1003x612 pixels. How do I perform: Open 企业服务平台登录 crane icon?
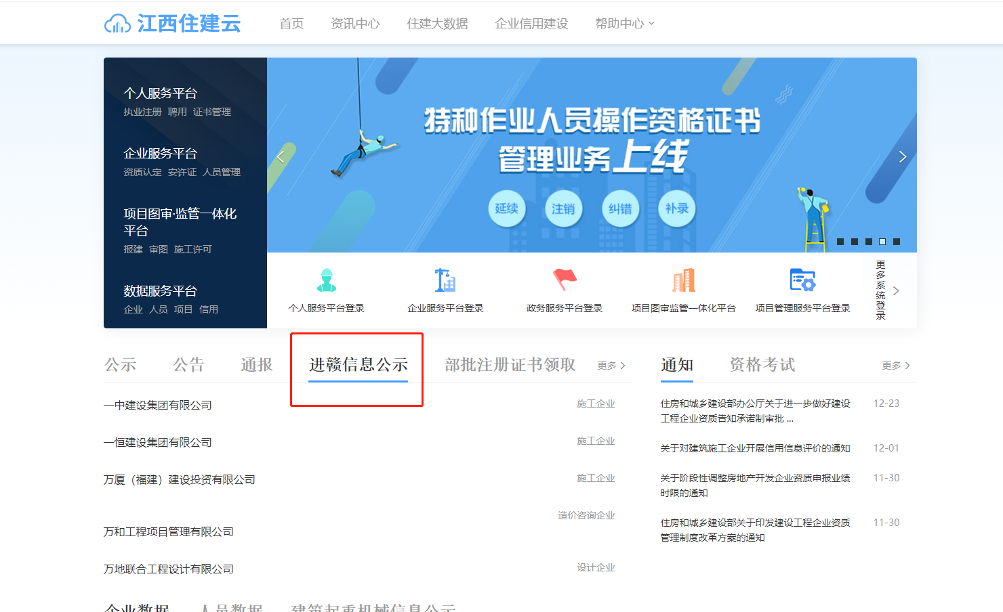[x=445, y=280]
